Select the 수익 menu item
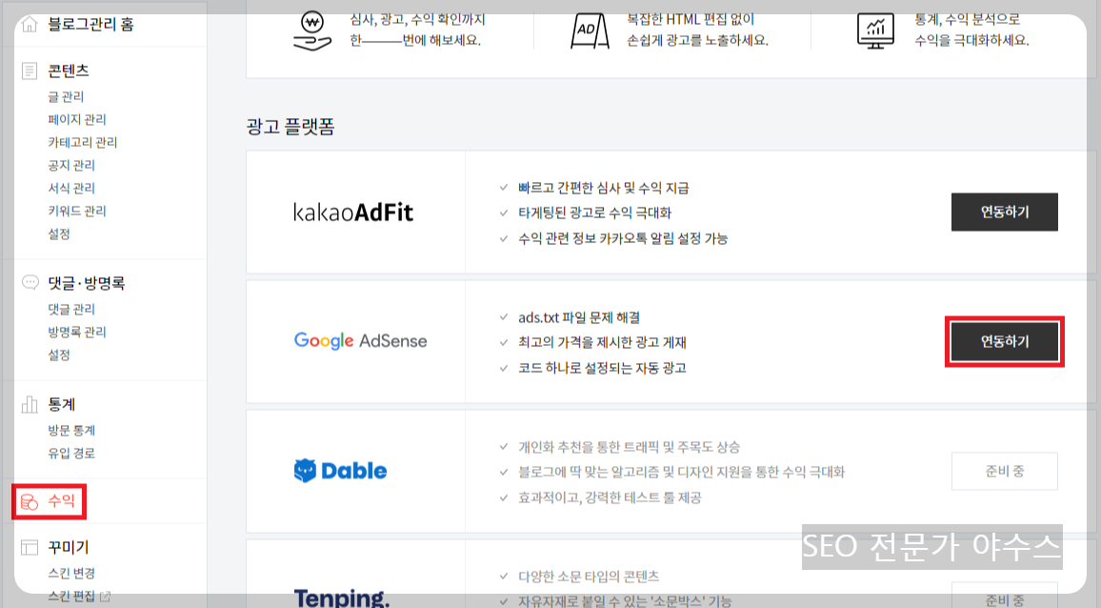 (61, 501)
